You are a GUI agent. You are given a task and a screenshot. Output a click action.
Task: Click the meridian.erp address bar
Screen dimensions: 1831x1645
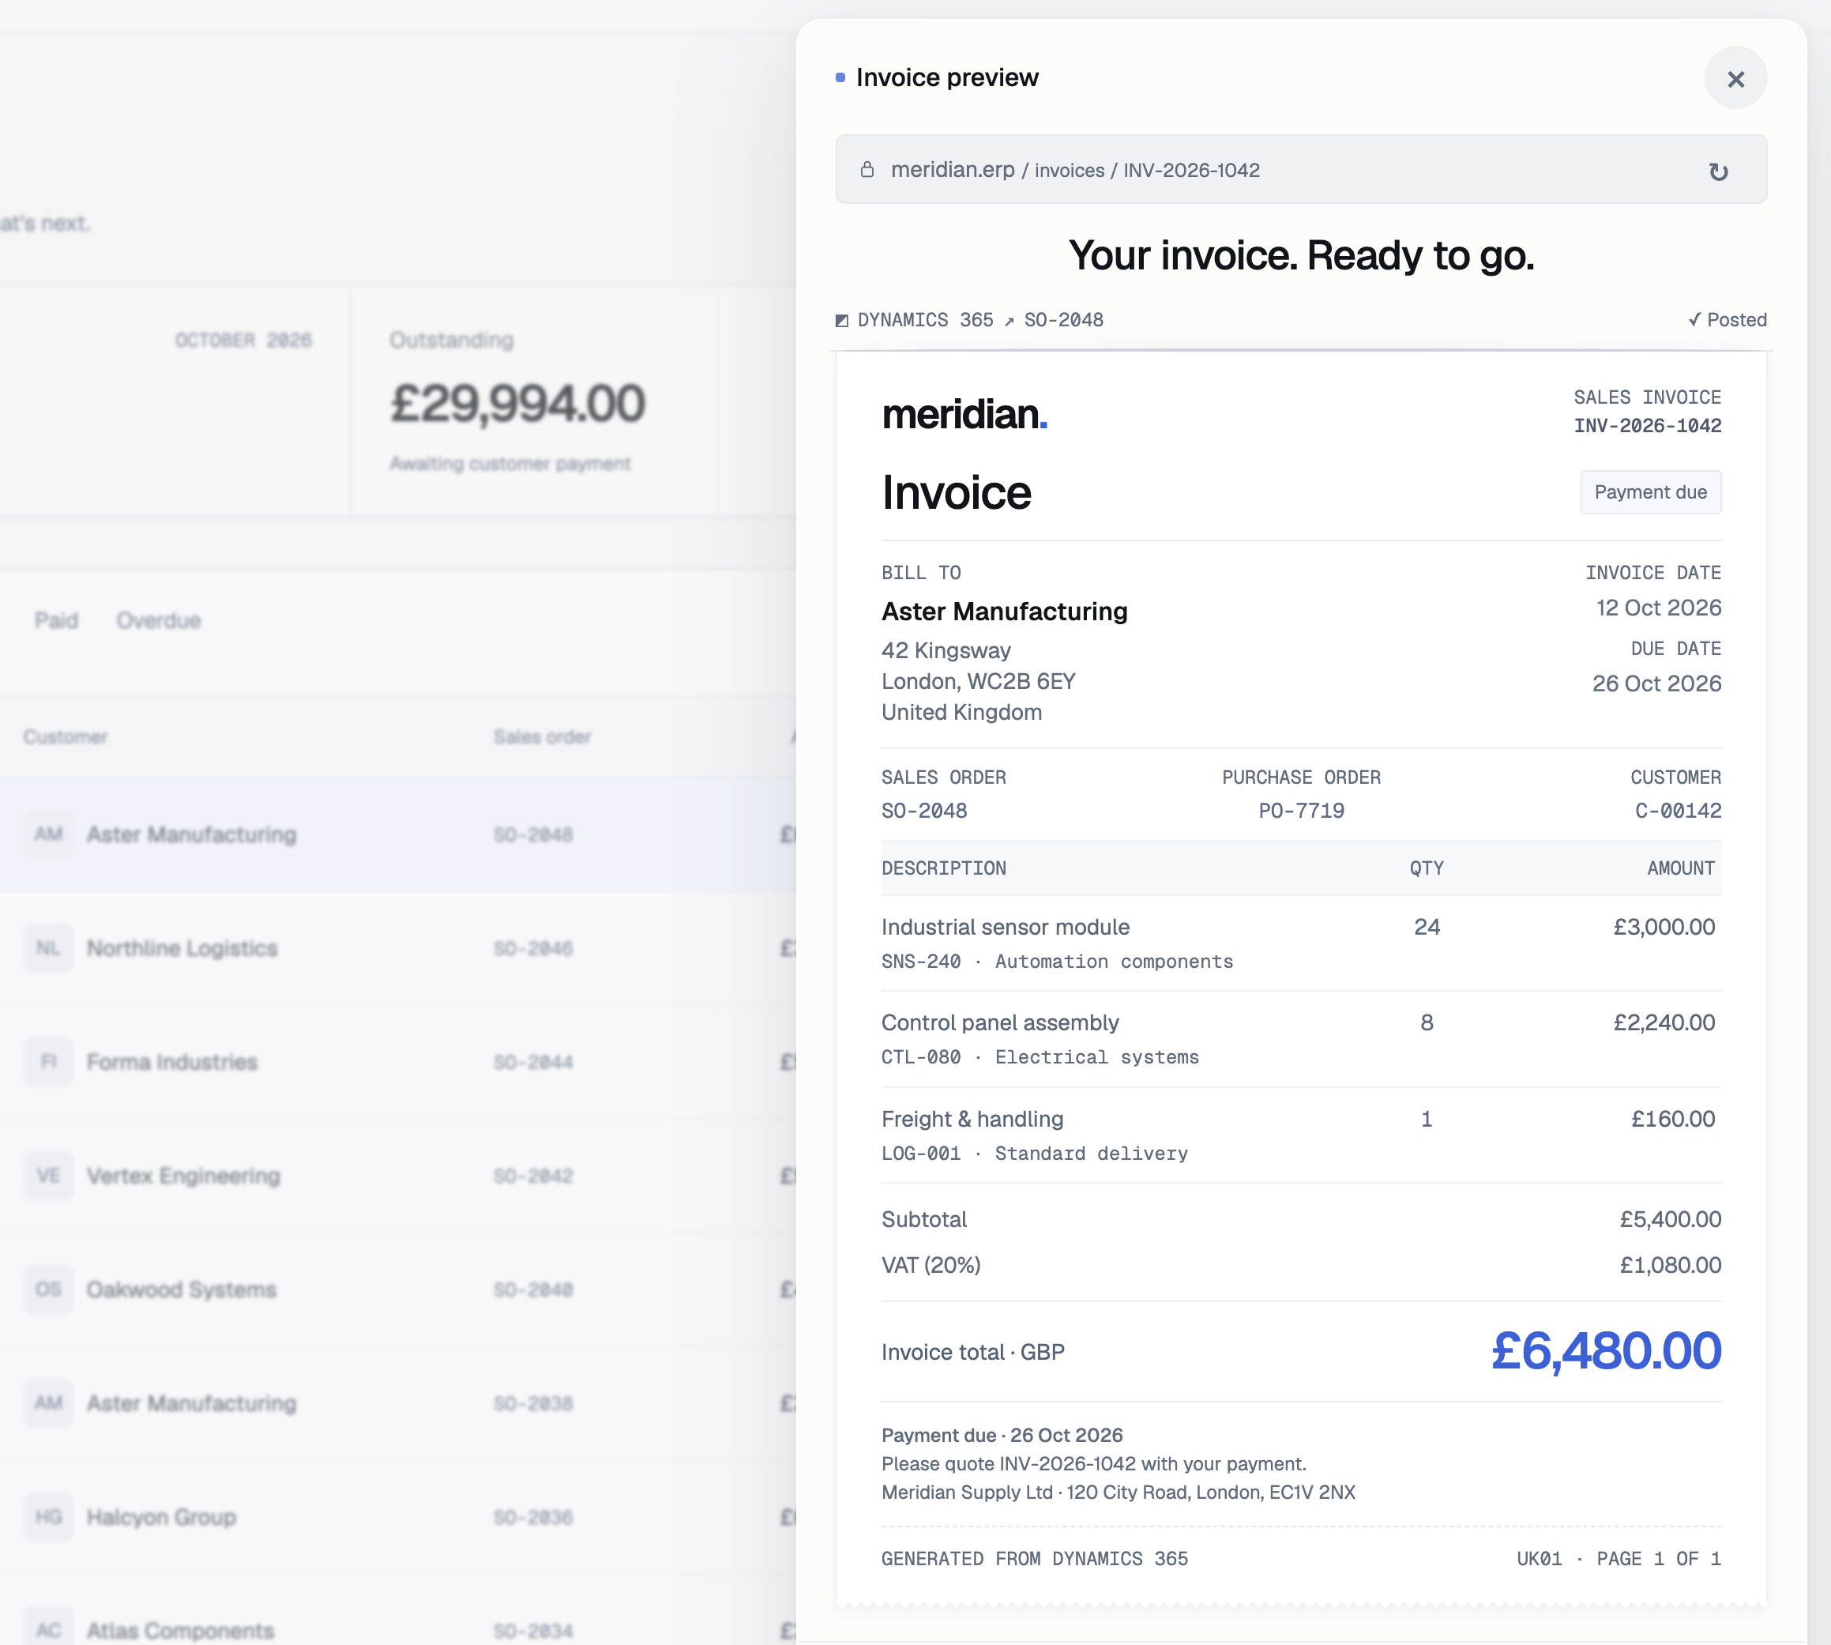(1300, 169)
